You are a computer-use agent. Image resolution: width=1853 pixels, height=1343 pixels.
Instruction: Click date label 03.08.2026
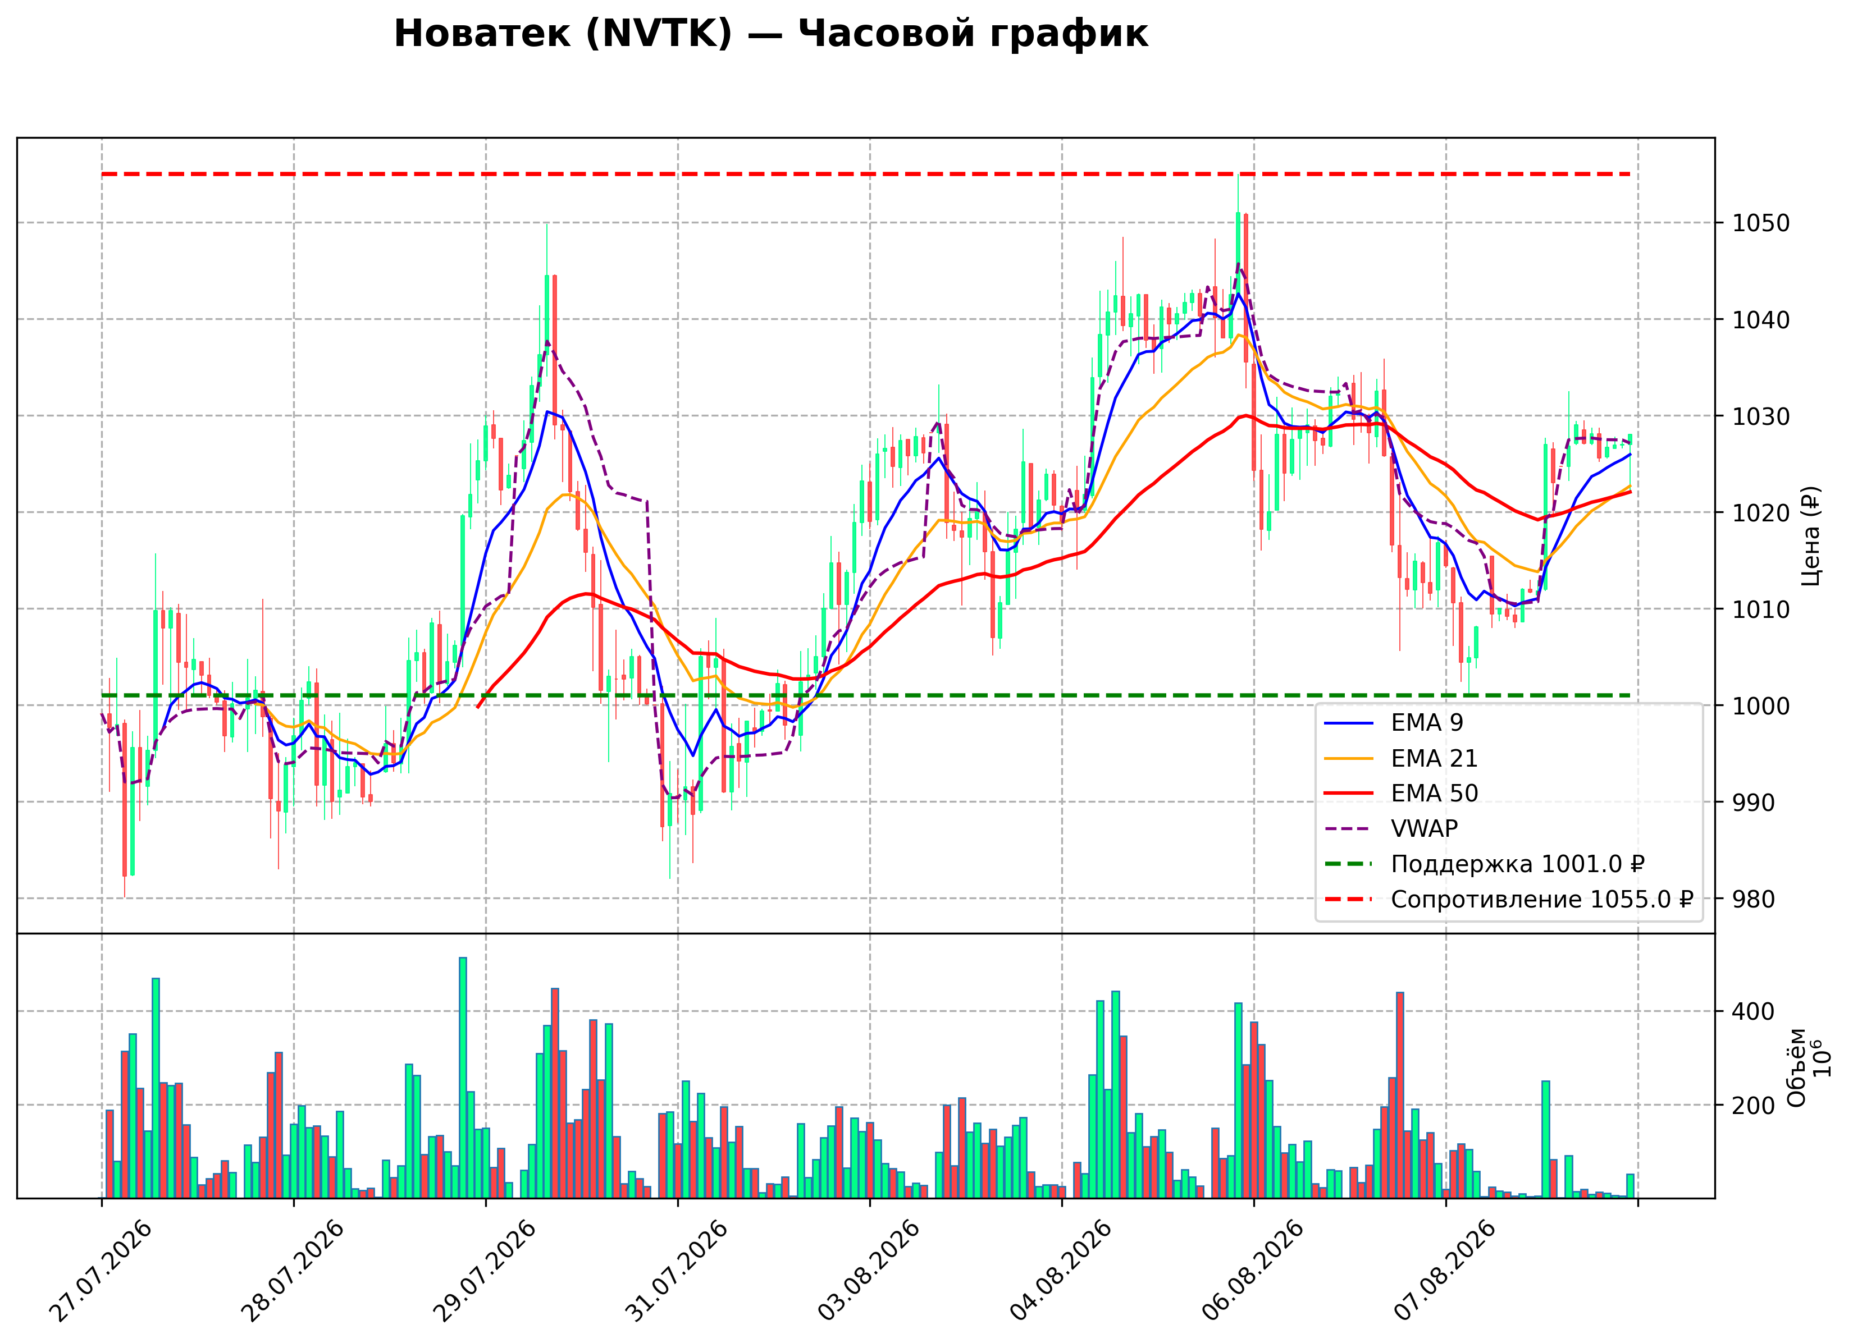point(868,1272)
